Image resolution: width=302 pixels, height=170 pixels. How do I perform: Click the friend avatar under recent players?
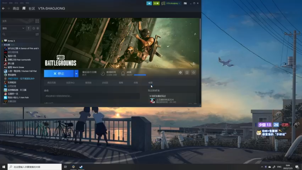click(153, 100)
